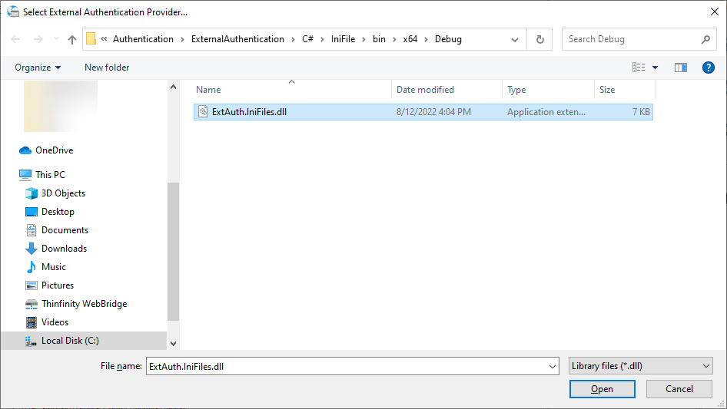
Task: Sort files by Size column
Action: pos(625,89)
